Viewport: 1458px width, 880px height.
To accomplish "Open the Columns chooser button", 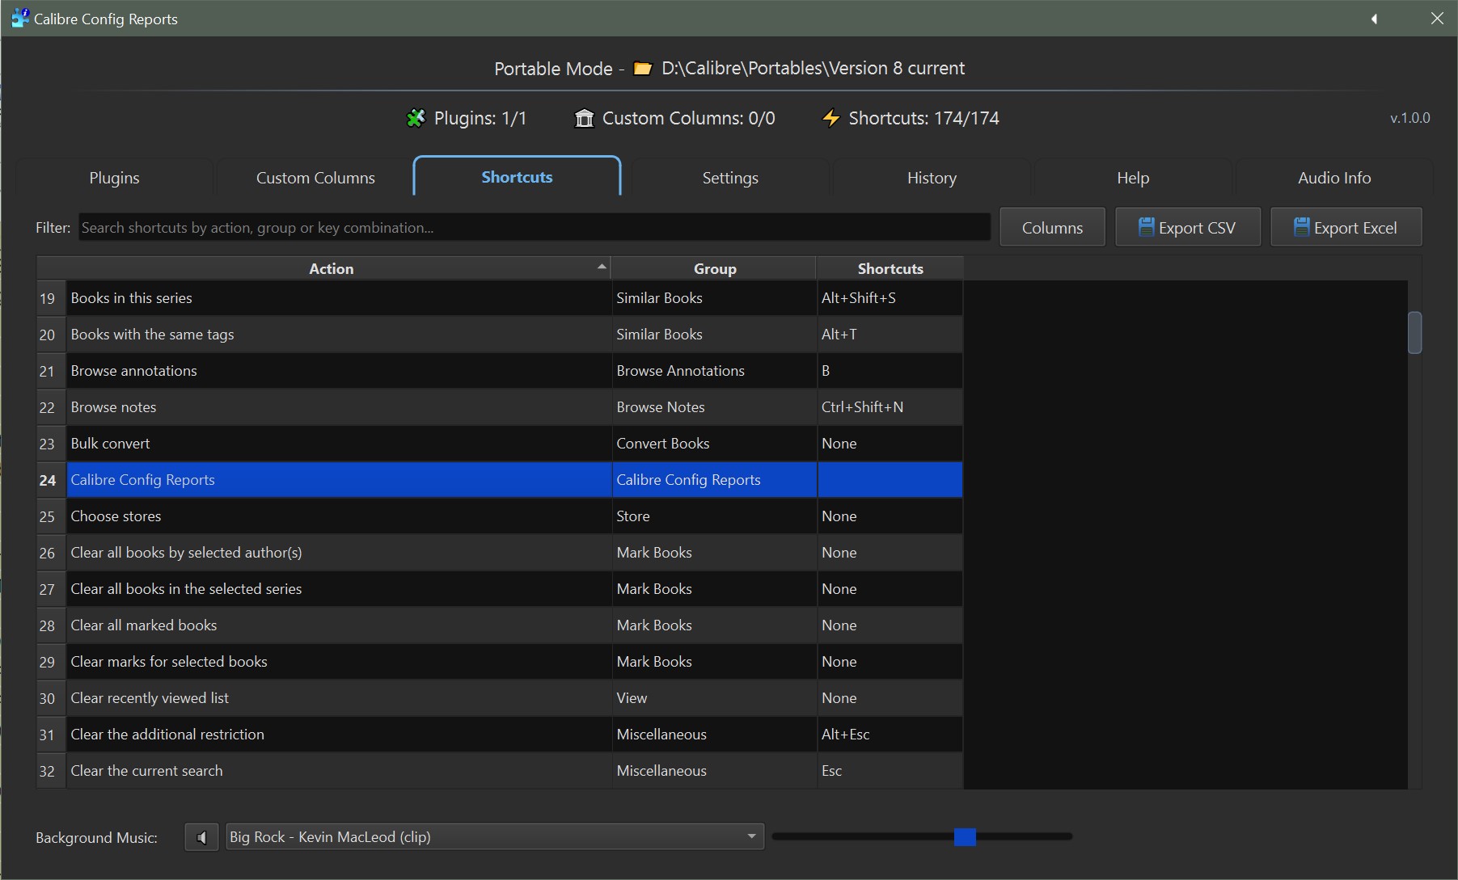I will coord(1051,228).
